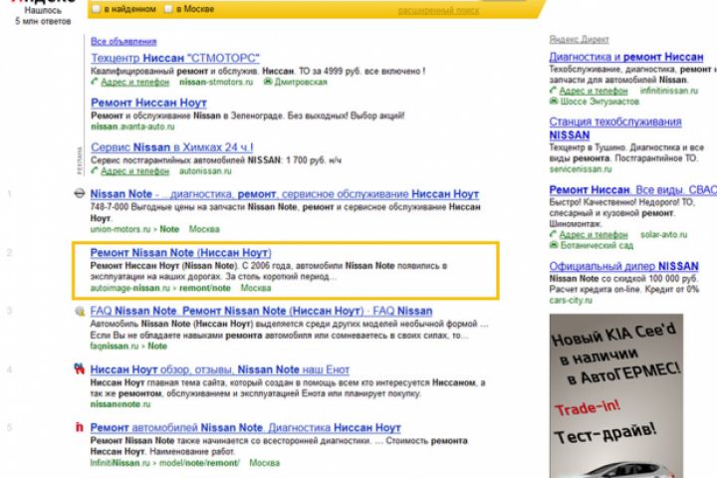Open the 'servicenissan.ru' URL
This screenshot has width=717, height=478.
click(581, 169)
